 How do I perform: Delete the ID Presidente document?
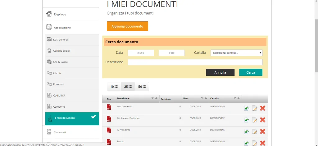[x=263, y=132]
